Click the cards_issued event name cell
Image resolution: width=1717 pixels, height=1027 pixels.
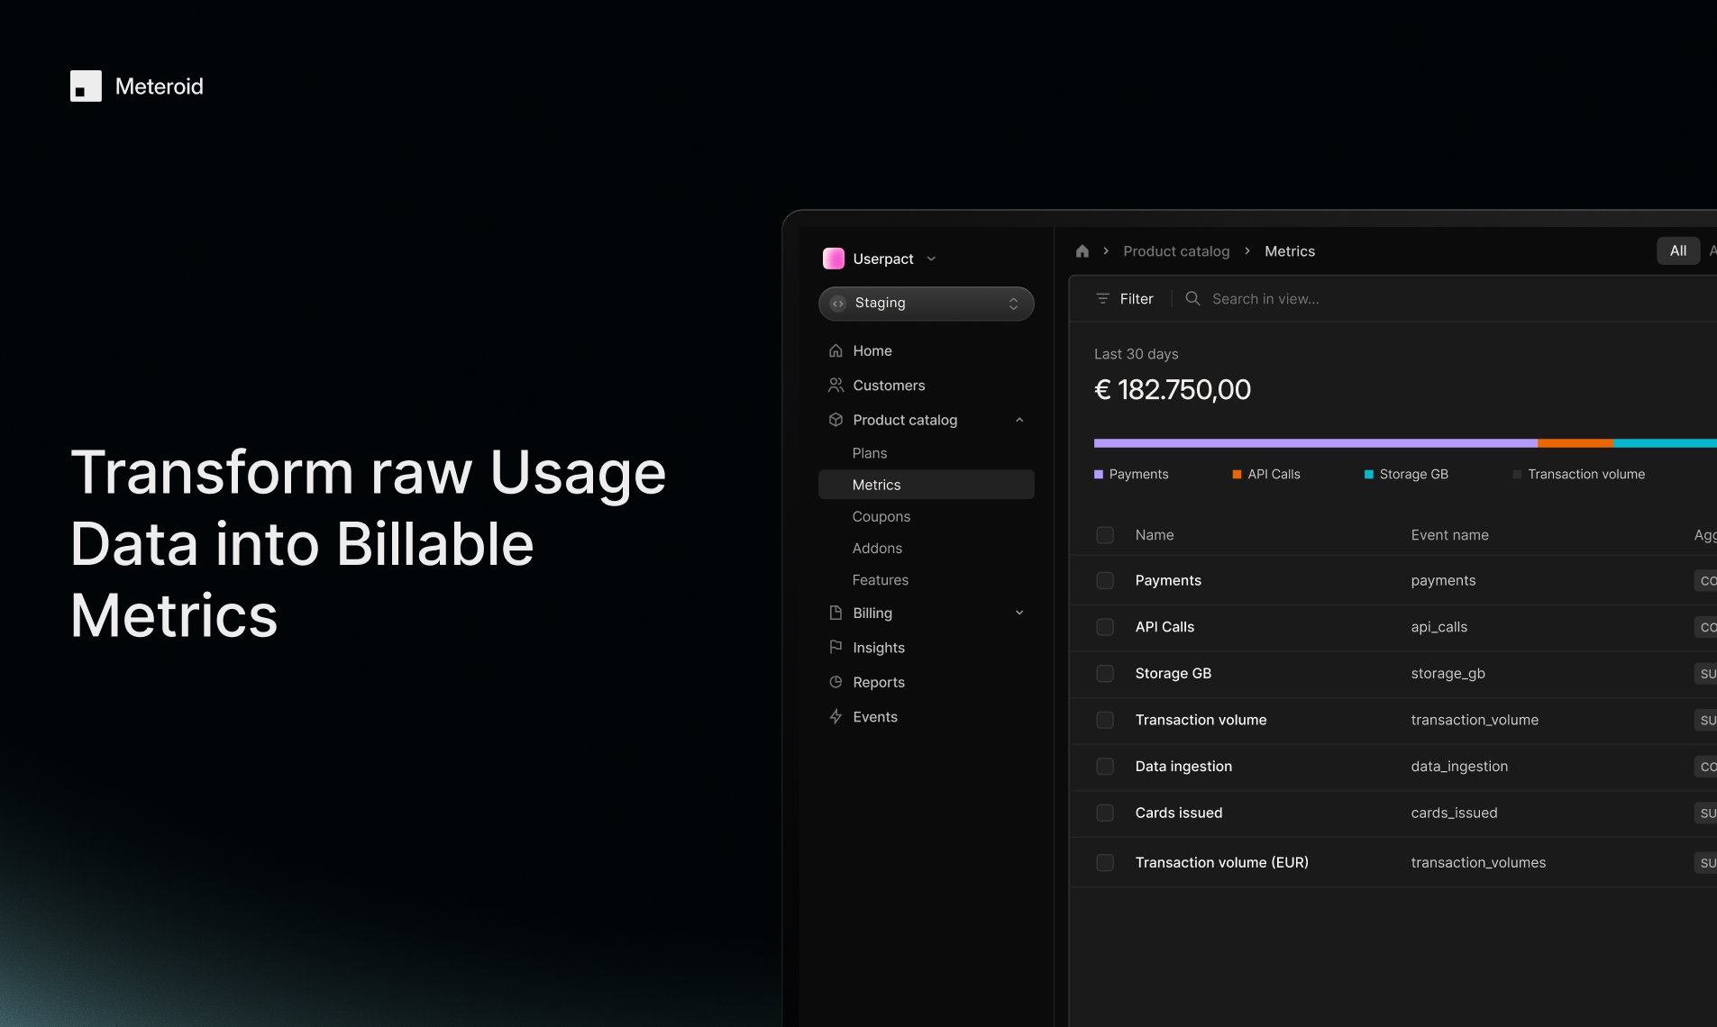1454,813
